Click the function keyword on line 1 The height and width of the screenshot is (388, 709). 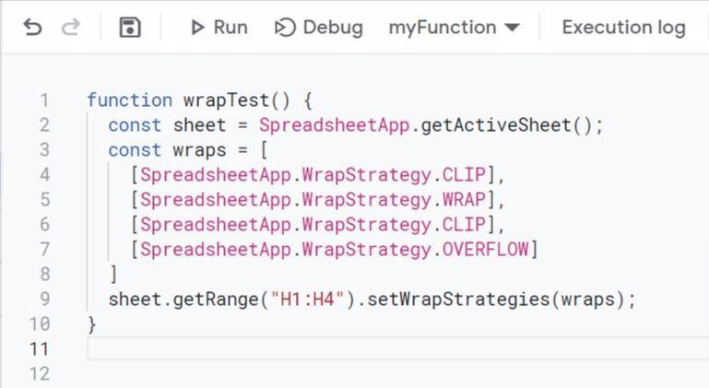tap(129, 100)
